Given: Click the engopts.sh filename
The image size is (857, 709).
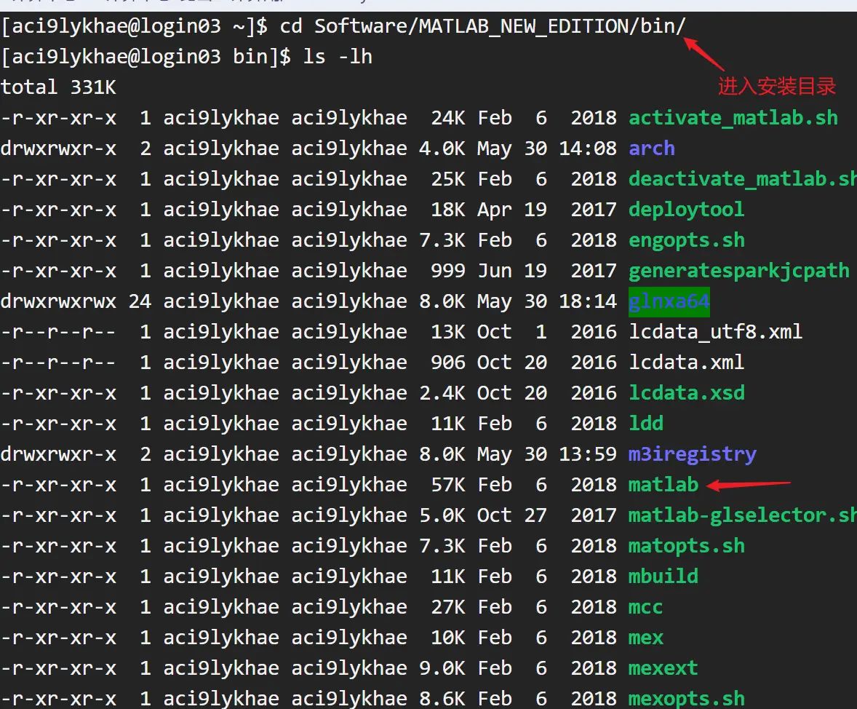Looking at the screenshot, I should 687,240.
